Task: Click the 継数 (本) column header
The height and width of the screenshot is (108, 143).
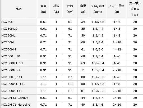Action: 56,9
